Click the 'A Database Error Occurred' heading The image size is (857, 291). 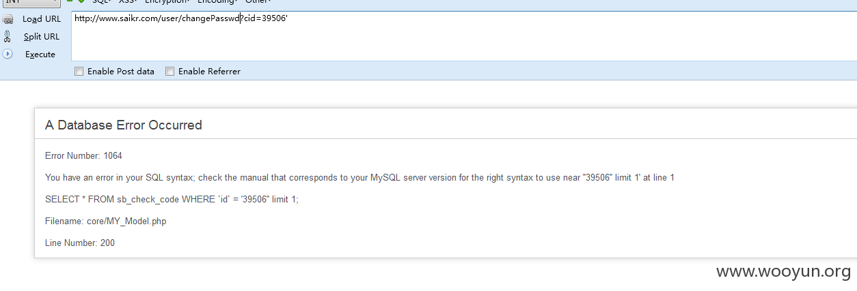(124, 125)
